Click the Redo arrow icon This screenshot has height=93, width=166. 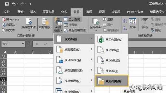22,4
